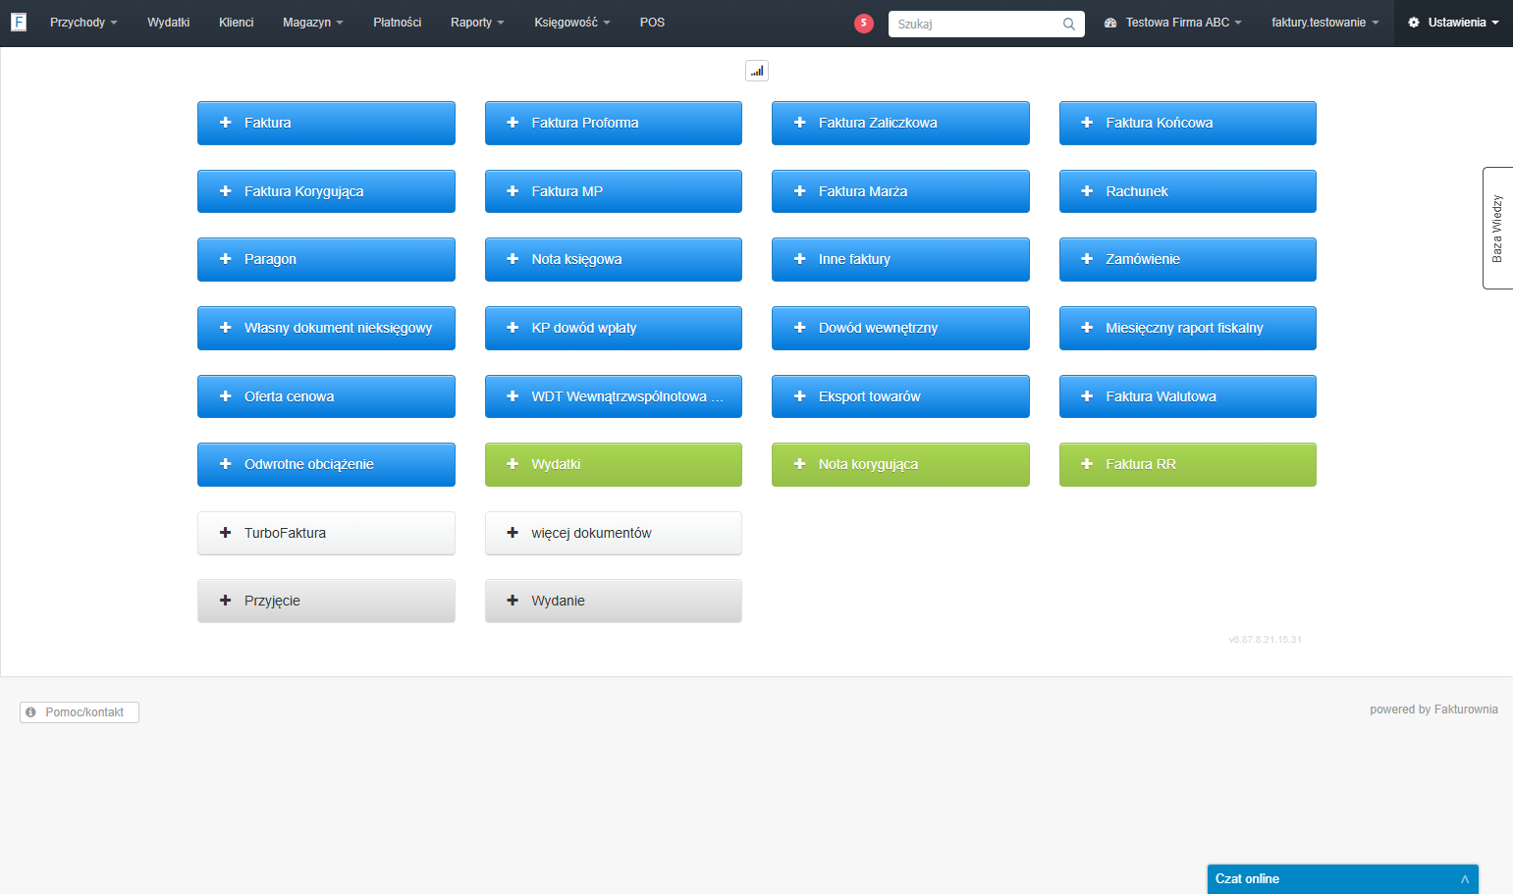Show więcej dokumentów
Viewport: 1513px width, 894px height.
[x=614, y=533]
